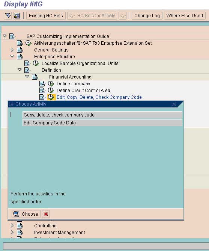Open the Change Log
The image size is (209, 251).
click(x=147, y=16)
